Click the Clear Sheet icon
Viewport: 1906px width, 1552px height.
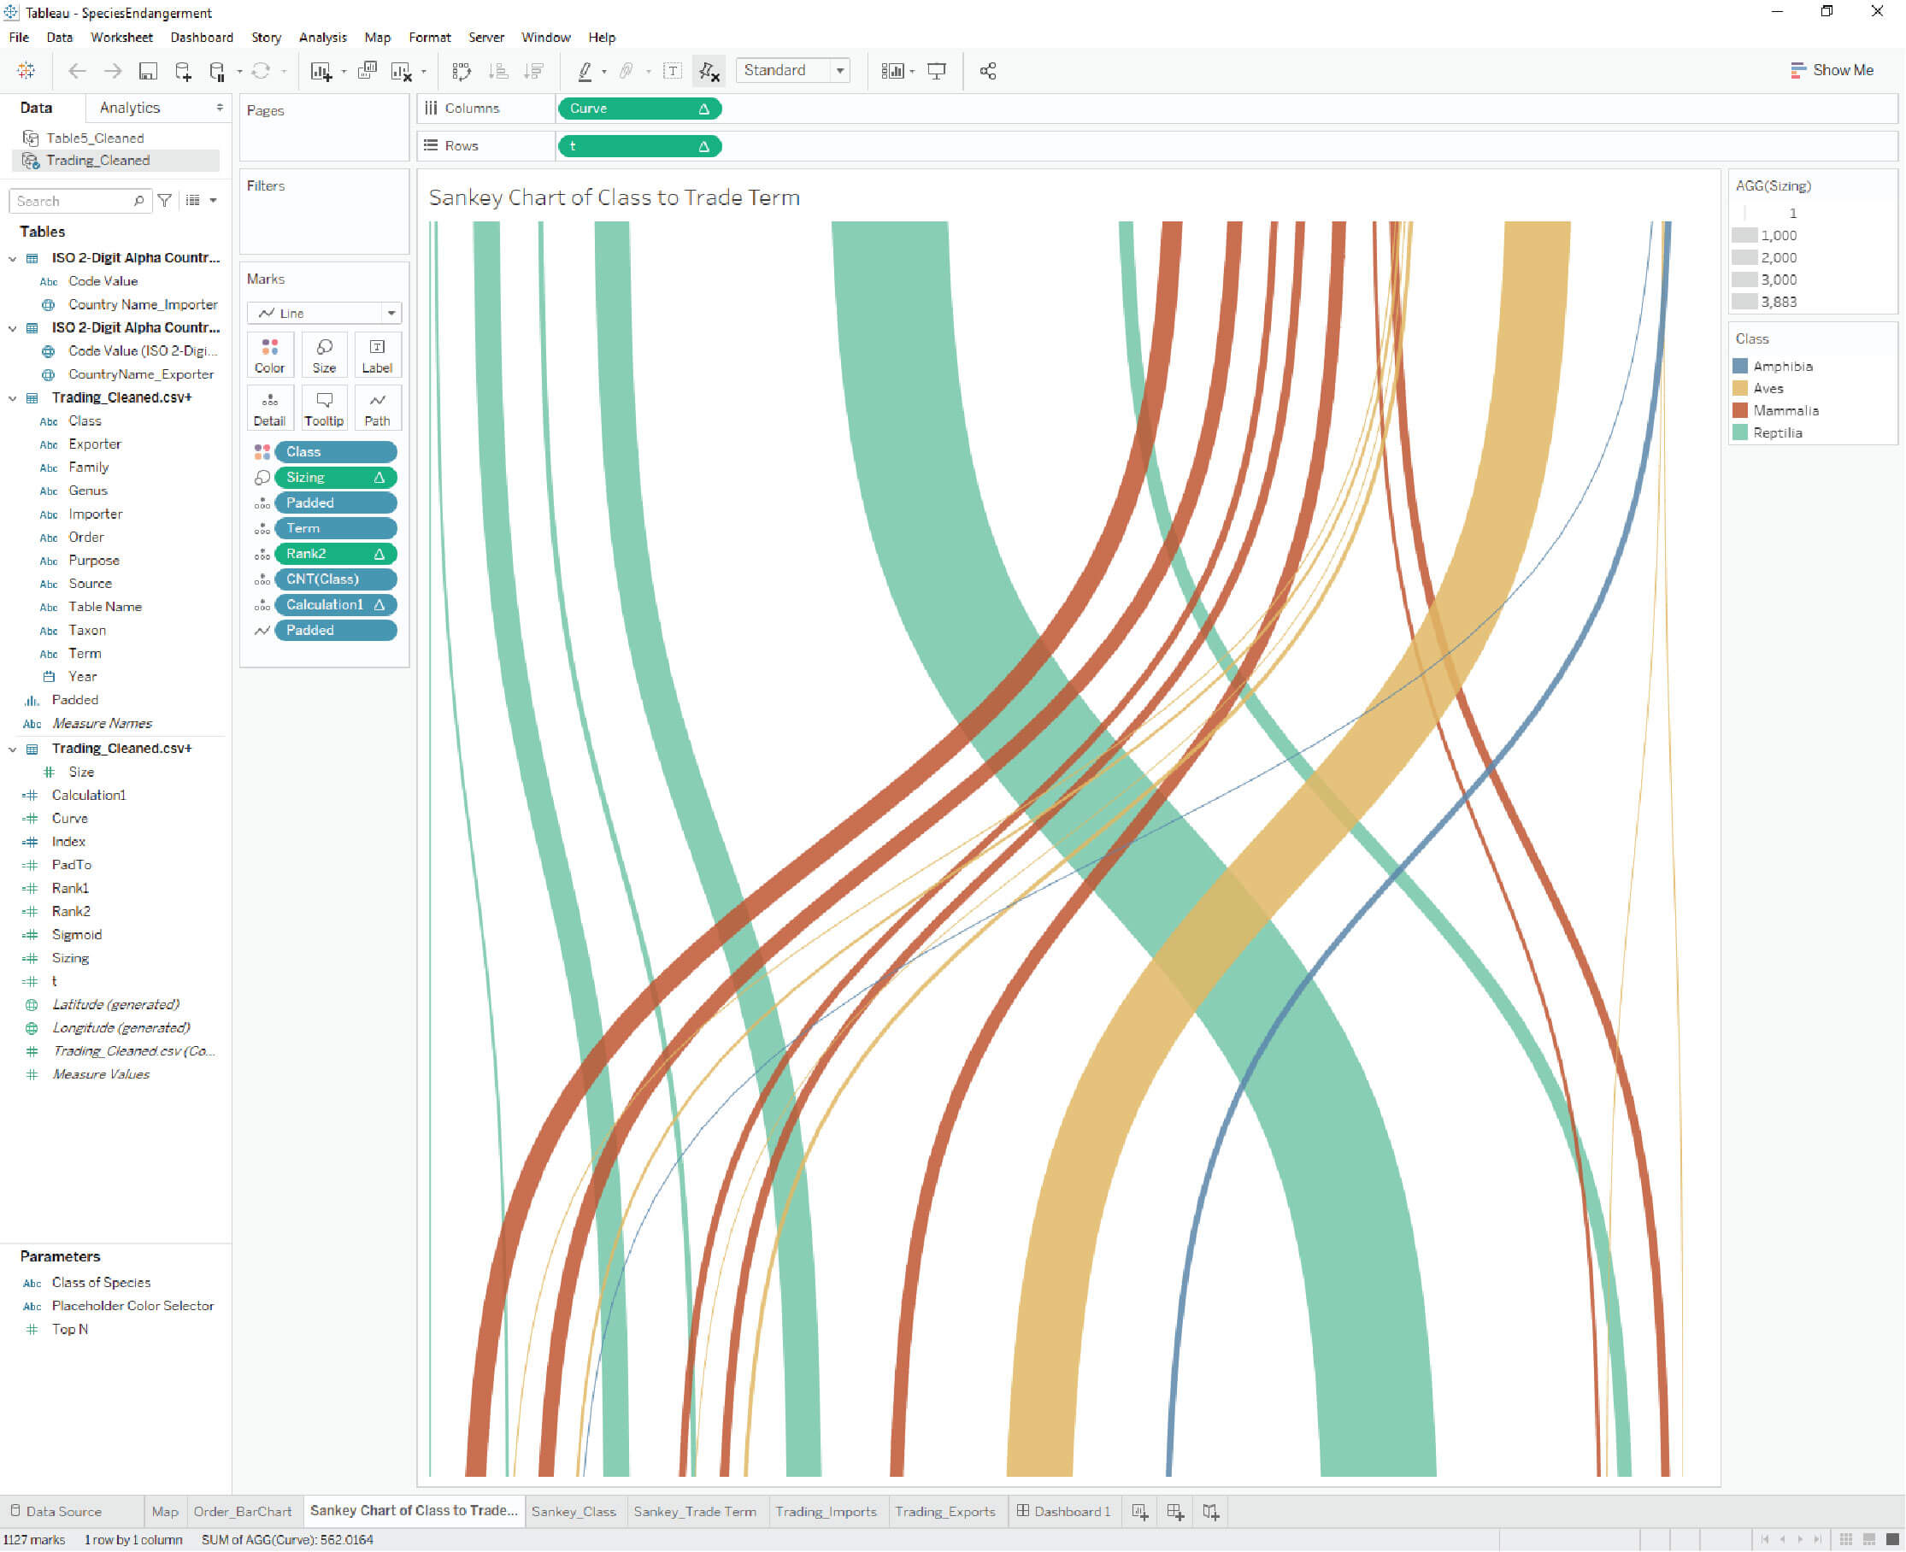[x=402, y=71]
